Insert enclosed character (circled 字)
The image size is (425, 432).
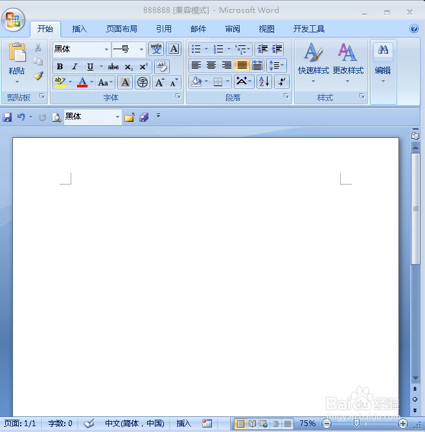[x=143, y=82]
